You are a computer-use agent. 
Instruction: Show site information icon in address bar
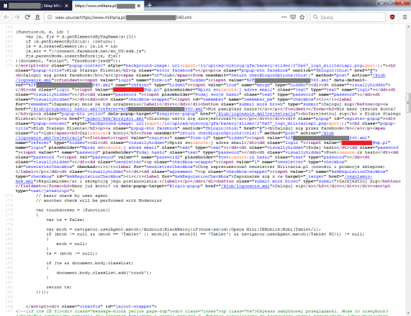(x=50, y=17)
